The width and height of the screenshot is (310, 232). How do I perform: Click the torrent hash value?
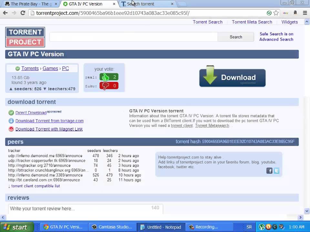pyautogui.click(x=248, y=142)
